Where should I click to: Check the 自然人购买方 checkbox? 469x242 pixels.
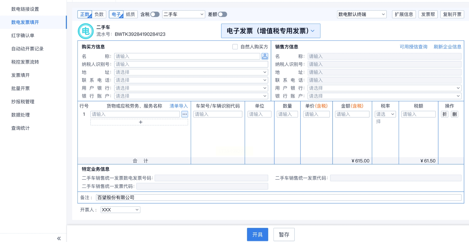click(235, 47)
